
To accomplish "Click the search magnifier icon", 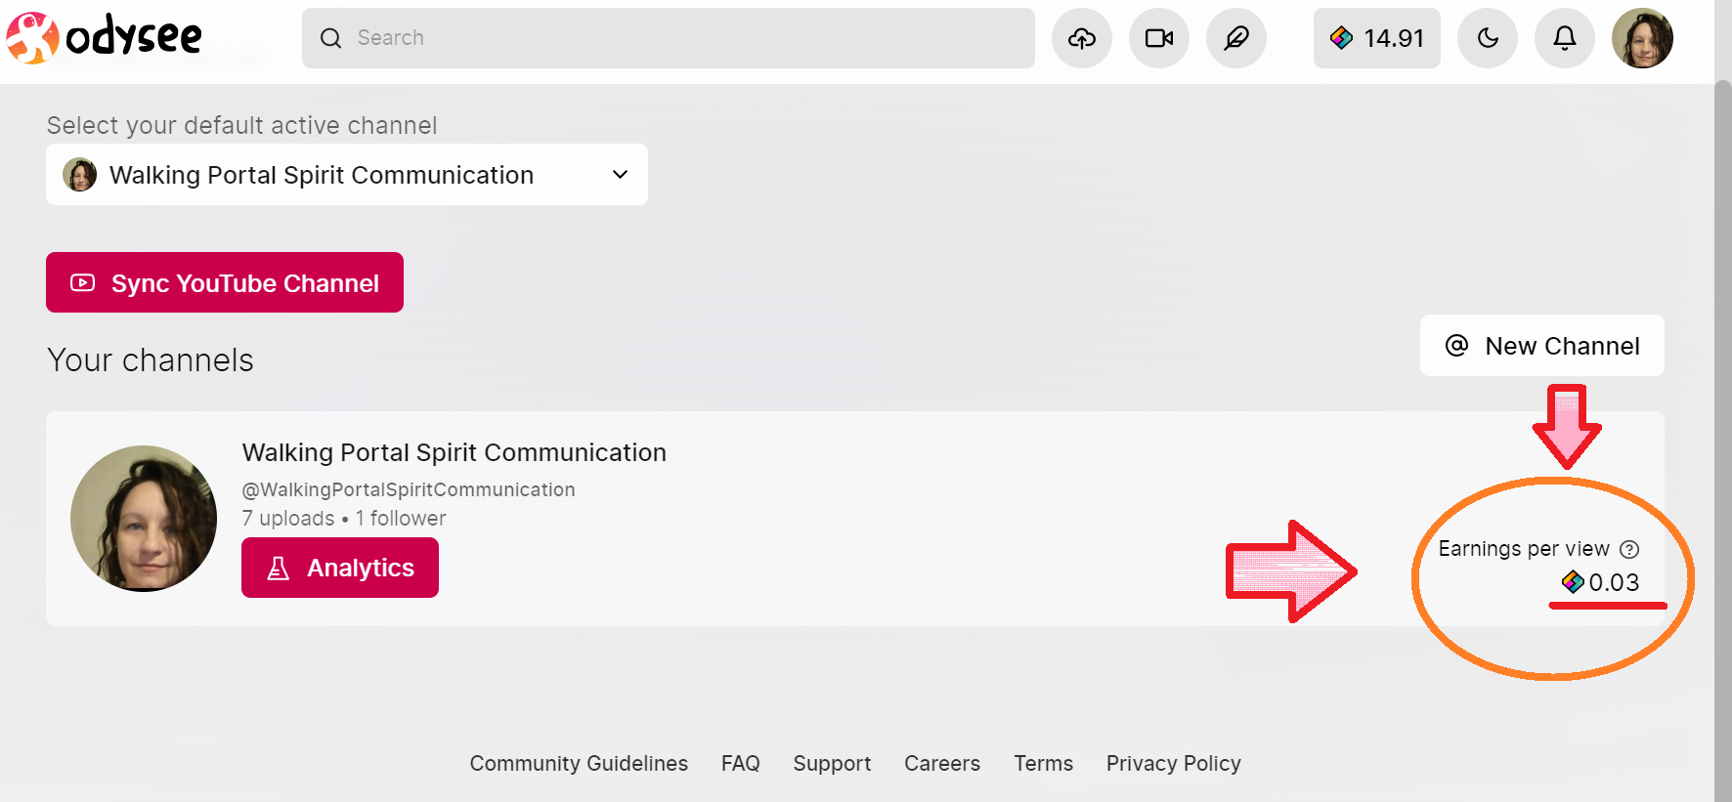I will pyautogui.click(x=331, y=38).
